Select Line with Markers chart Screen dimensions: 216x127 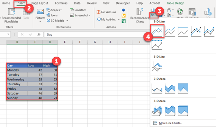196,31
